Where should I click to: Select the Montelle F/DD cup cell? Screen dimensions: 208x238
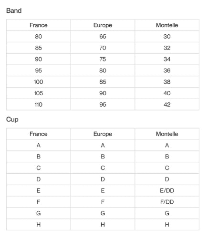click(167, 202)
